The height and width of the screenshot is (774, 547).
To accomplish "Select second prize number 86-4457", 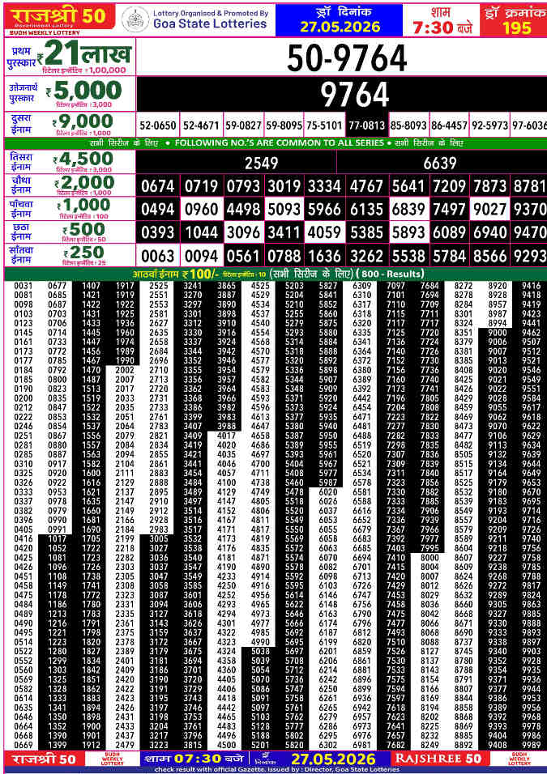I will tap(449, 125).
